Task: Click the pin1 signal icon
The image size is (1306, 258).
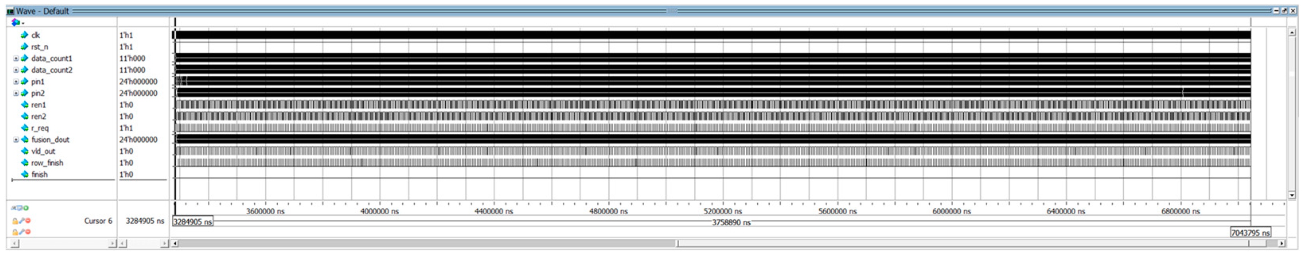Action: click(24, 81)
